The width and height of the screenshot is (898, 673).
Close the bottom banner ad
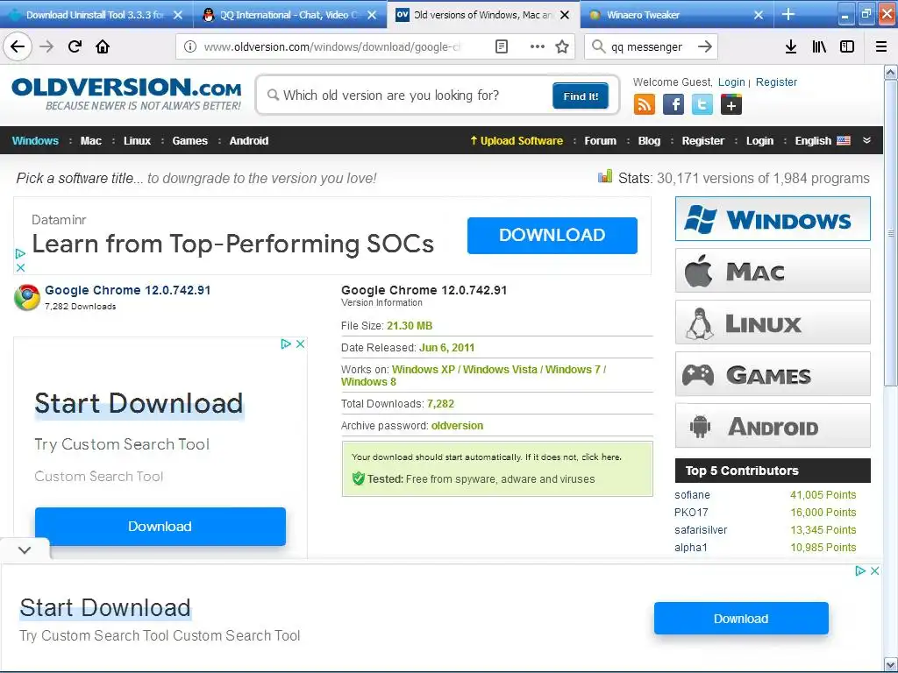(x=874, y=570)
